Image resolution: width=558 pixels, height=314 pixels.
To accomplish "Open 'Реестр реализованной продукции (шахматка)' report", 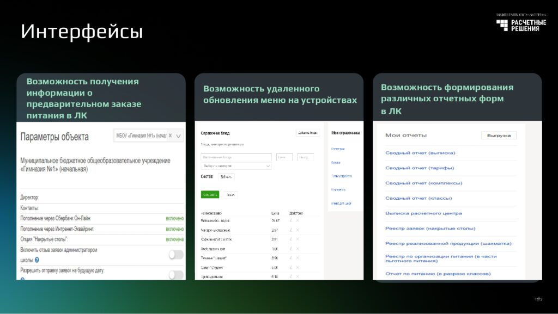I will coord(448,244).
